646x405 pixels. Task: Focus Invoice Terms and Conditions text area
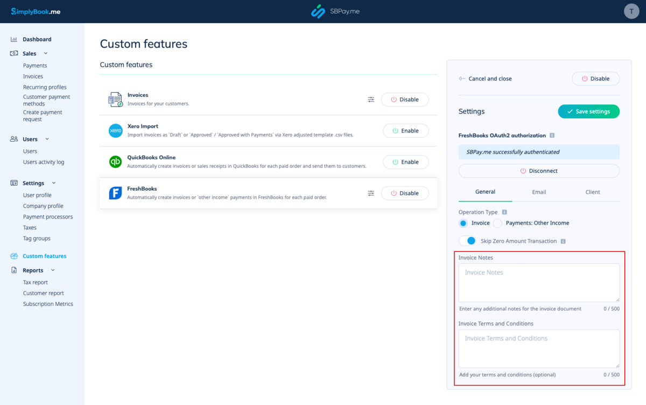pos(539,349)
